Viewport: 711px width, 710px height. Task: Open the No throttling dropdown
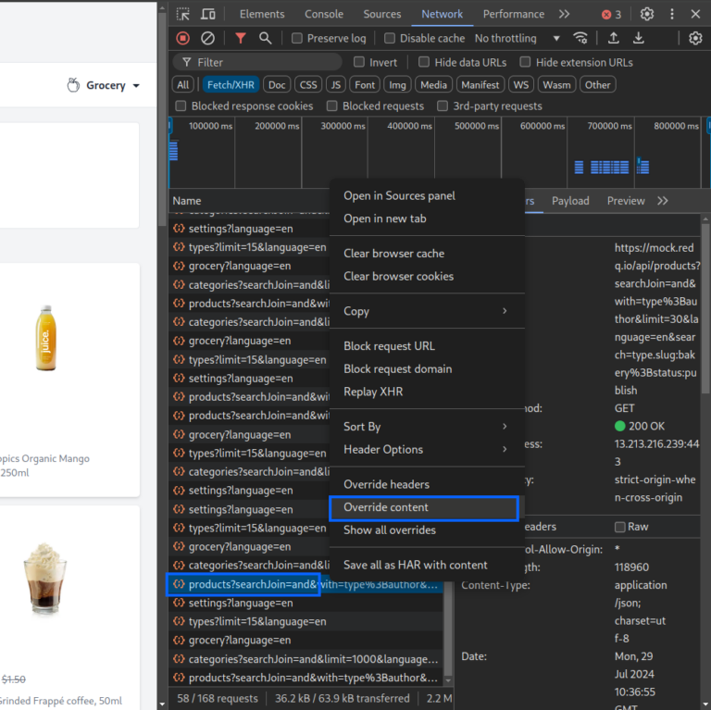[517, 38]
